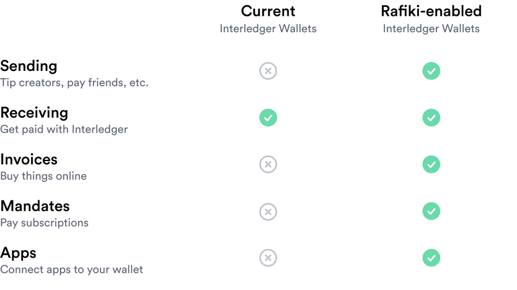Click the Apps feature title
The image size is (517, 290).
pyautogui.click(x=18, y=254)
